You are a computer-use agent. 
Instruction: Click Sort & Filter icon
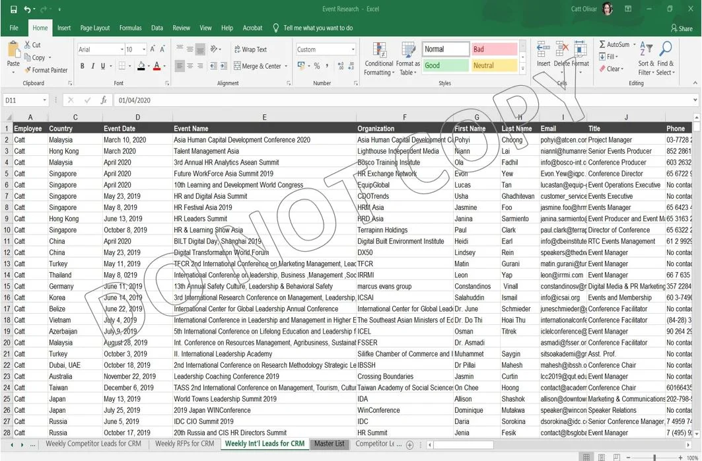[x=646, y=48]
